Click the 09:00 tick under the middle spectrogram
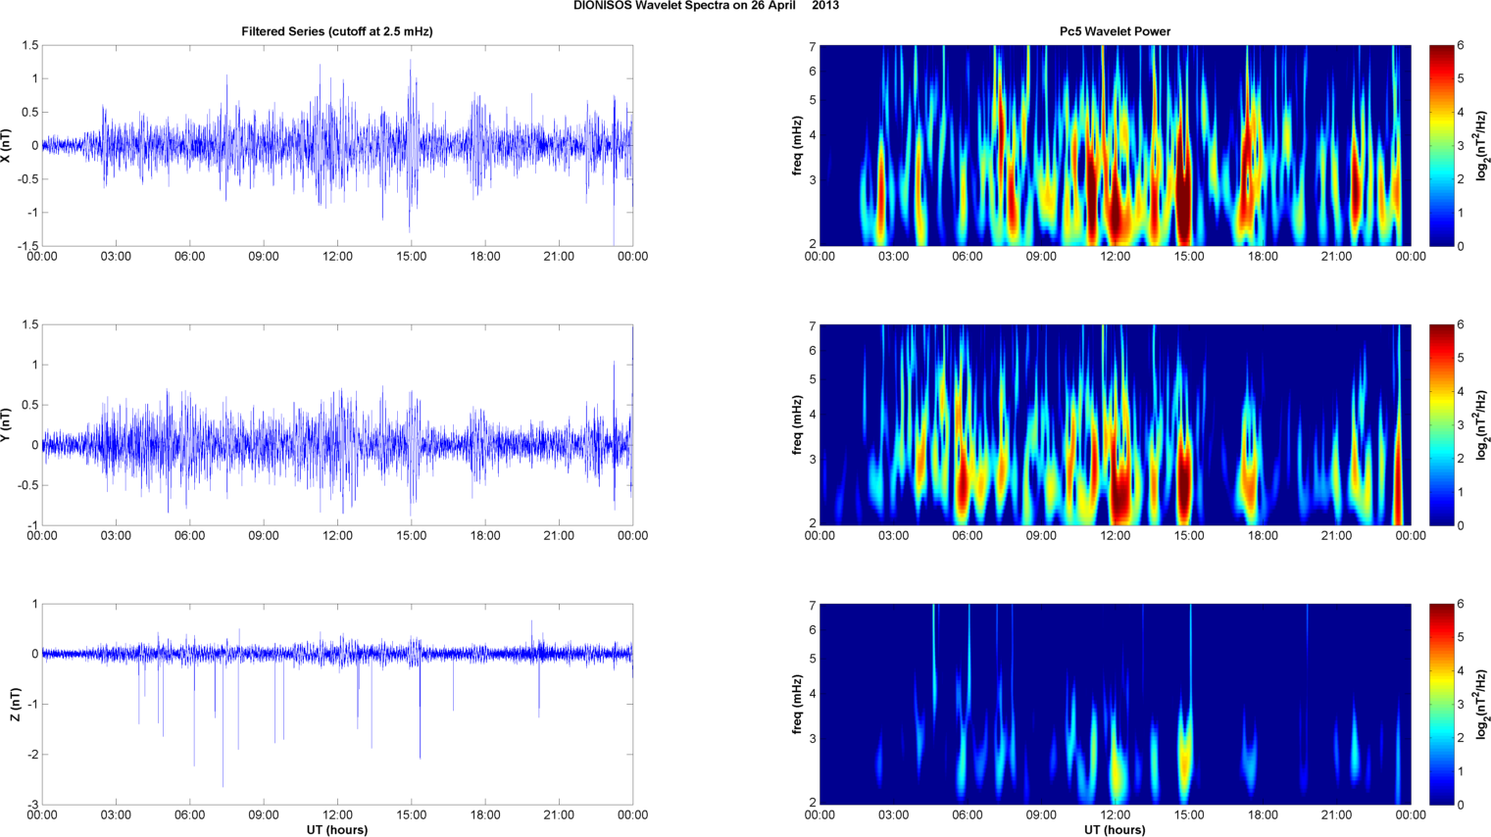 coord(1041,536)
